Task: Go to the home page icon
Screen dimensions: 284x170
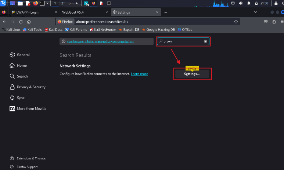Action: click(x=29, y=22)
